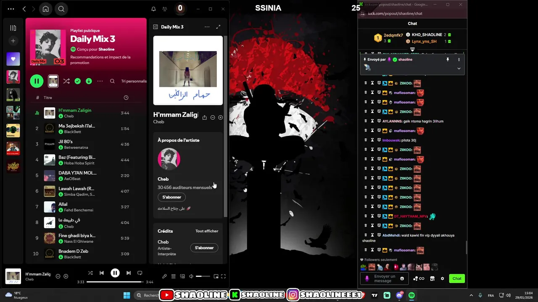This screenshot has height=302, width=538.
Task: Expand Kick chat leaderboard arrow
Action: tap(412, 49)
